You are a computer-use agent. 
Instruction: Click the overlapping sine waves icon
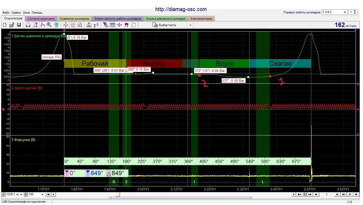pyautogui.click(x=80, y=25)
